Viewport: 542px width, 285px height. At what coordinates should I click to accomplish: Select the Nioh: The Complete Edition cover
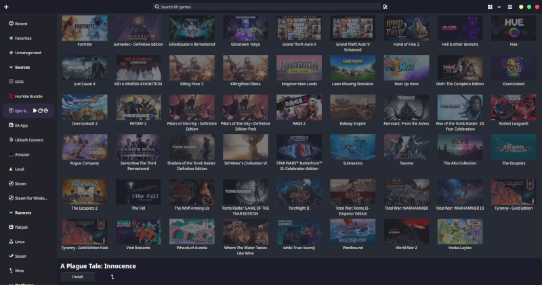click(460, 68)
